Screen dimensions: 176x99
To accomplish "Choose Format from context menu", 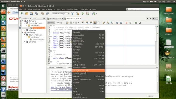I will [88, 53].
